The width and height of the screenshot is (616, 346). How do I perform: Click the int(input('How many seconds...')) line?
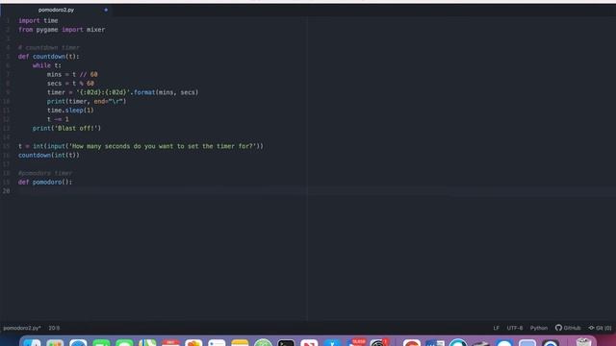click(141, 146)
